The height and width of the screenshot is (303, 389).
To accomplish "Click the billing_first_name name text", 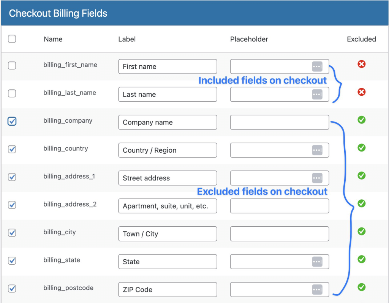I will point(70,65).
